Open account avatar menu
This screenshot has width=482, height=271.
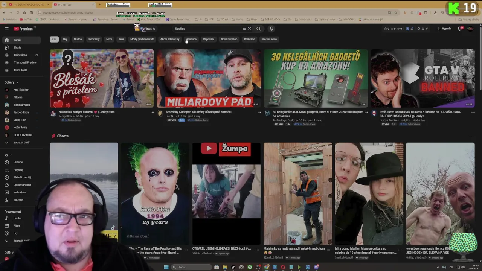click(470, 29)
